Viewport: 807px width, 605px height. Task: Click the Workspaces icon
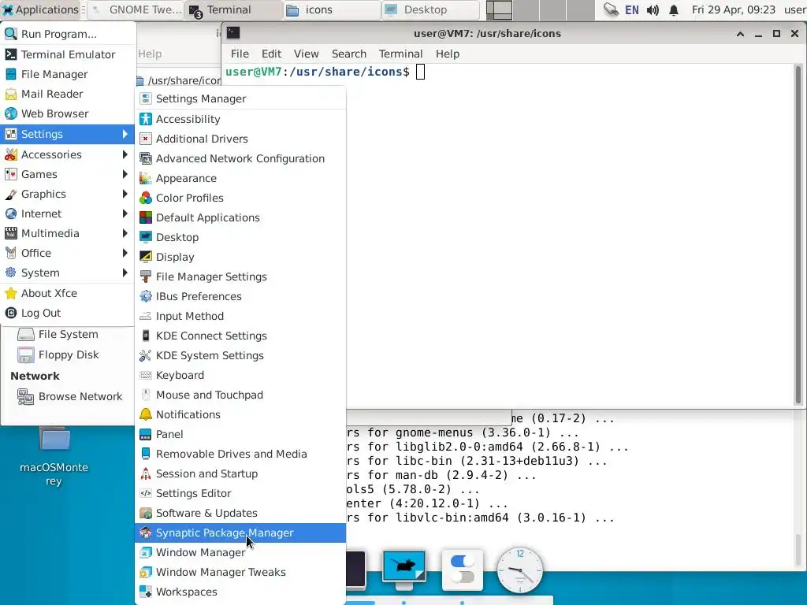point(146,592)
